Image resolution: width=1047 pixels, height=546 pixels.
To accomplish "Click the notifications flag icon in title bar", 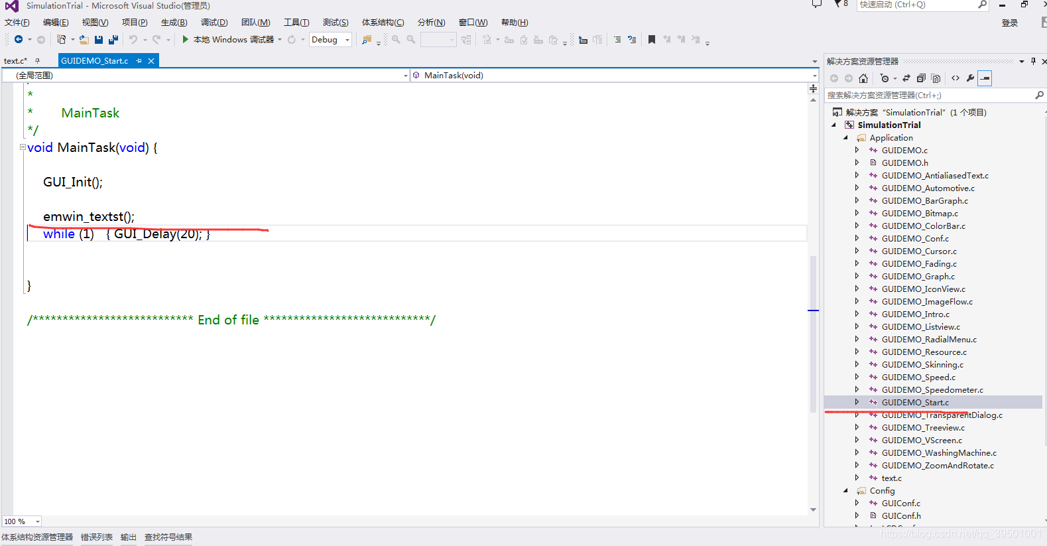I will point(840,4).
